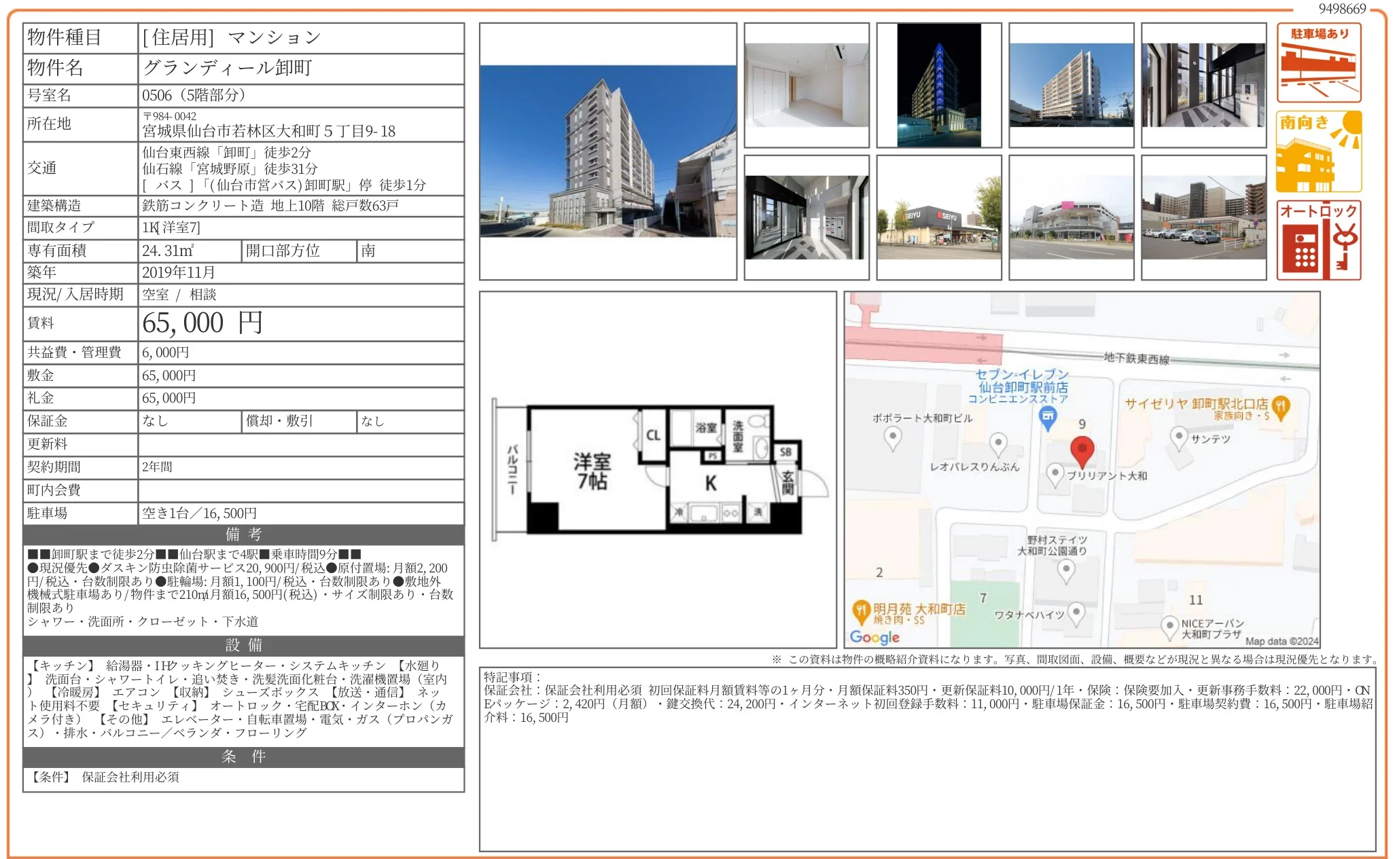The image size is (1397, 859).
Task: Click the サンテツ map pin
Action: [1179, 438]
